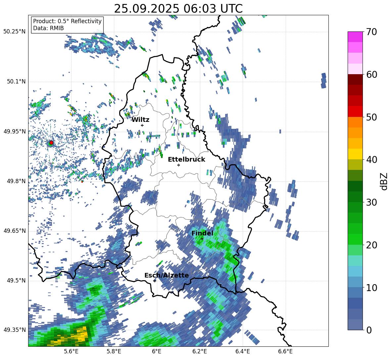This screenshot has height=358, width=392.
Task: Click the Ettelbruck city label
Action: pyautogui.click(x=186, y=160)
